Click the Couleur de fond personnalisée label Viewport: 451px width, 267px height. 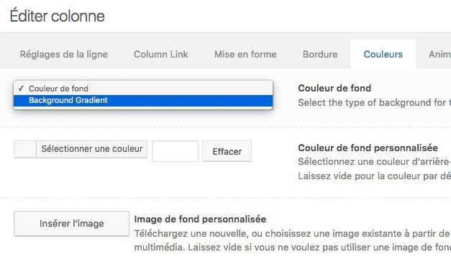pyautogui.click(x=368, y=148)
